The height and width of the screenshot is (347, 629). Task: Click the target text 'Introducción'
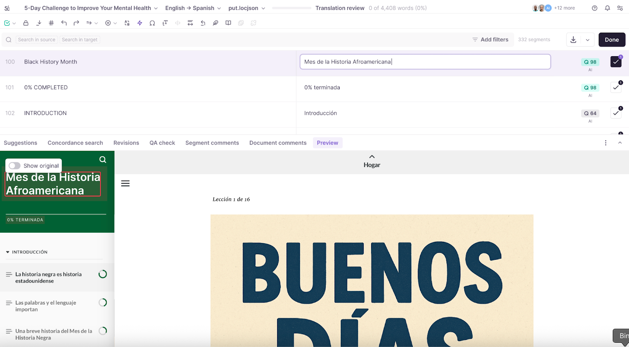[320, 113]
